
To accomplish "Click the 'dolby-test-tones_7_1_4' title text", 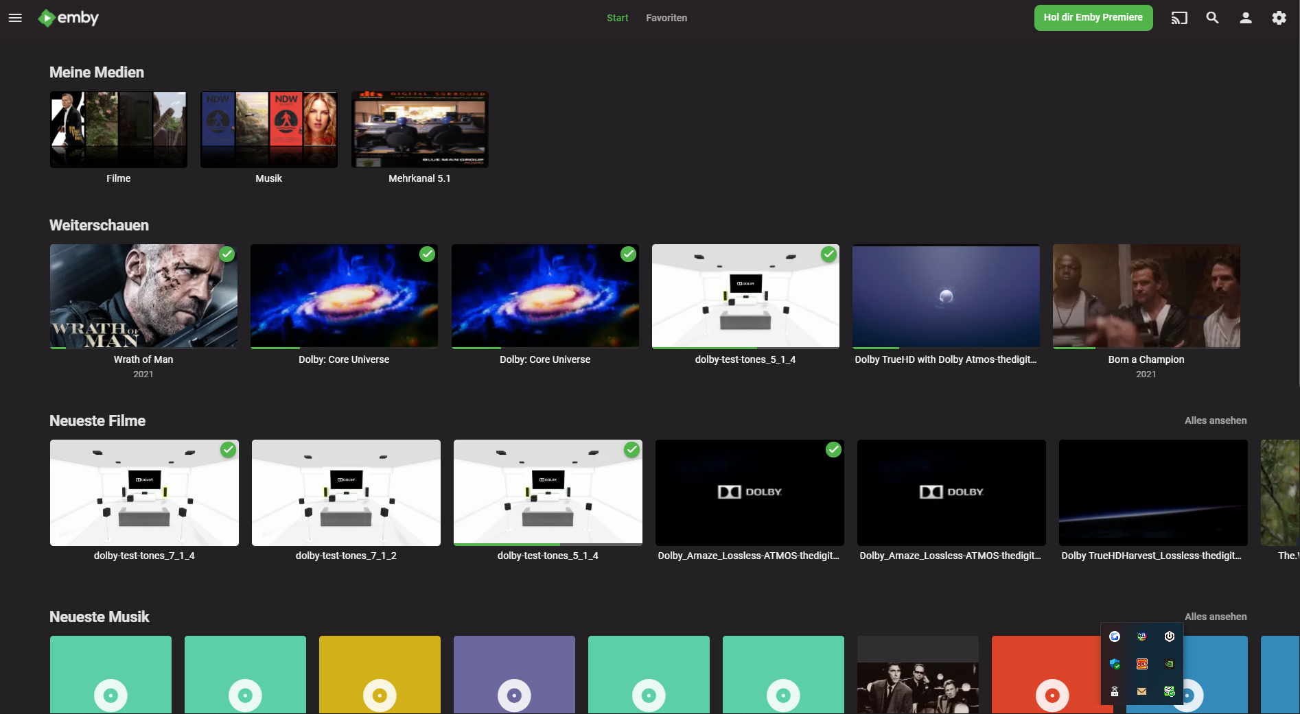I will [144, 556].
